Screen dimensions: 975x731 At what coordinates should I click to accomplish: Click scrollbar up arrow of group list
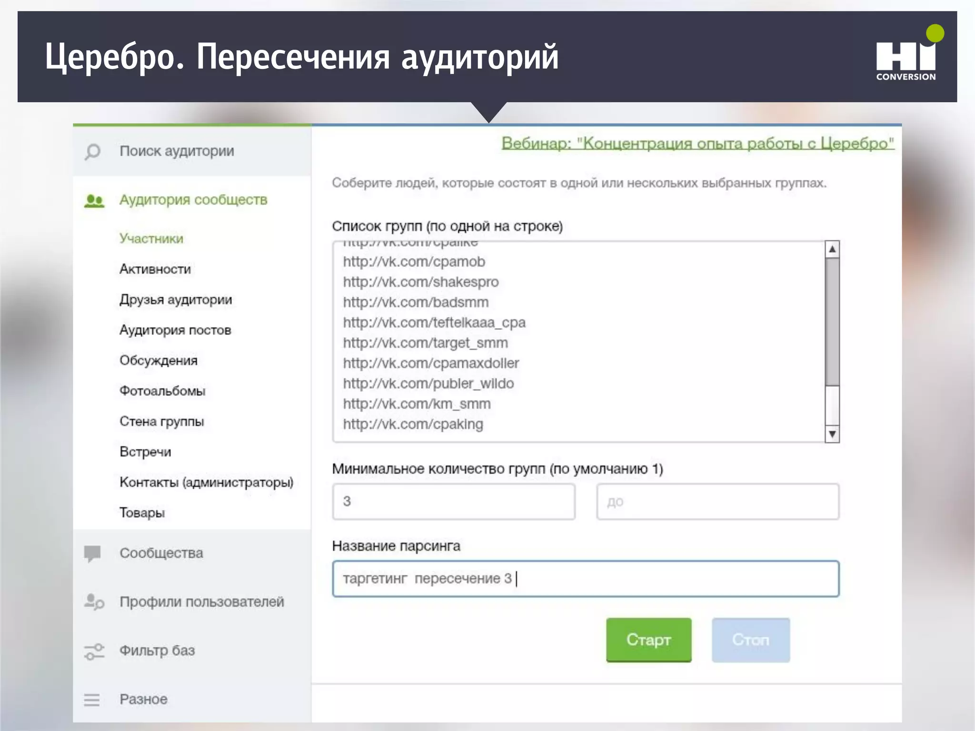coord(832,249)
